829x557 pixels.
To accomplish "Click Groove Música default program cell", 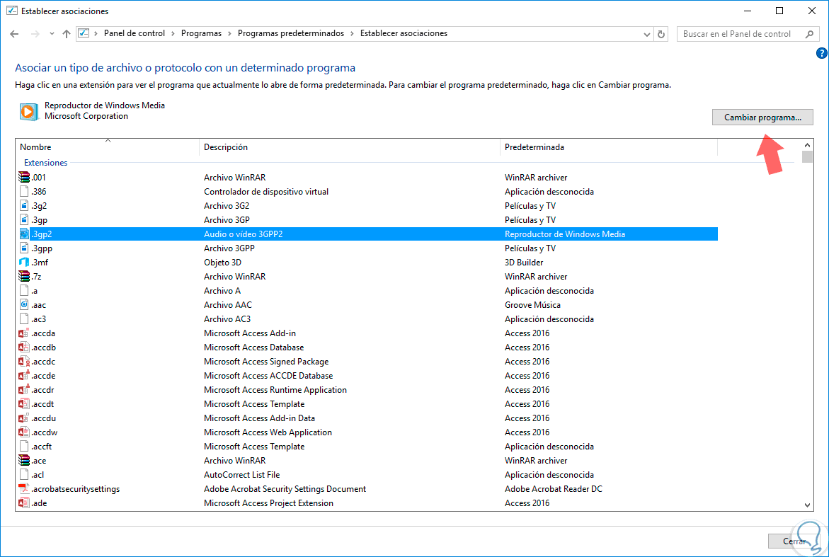I will [532, 305].
